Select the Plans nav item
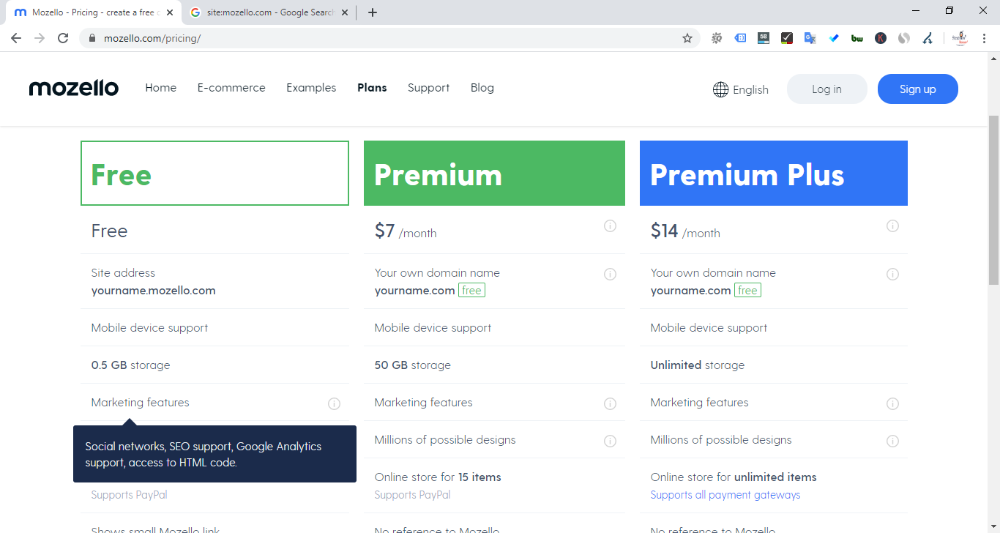 click(x=372, y=88)
